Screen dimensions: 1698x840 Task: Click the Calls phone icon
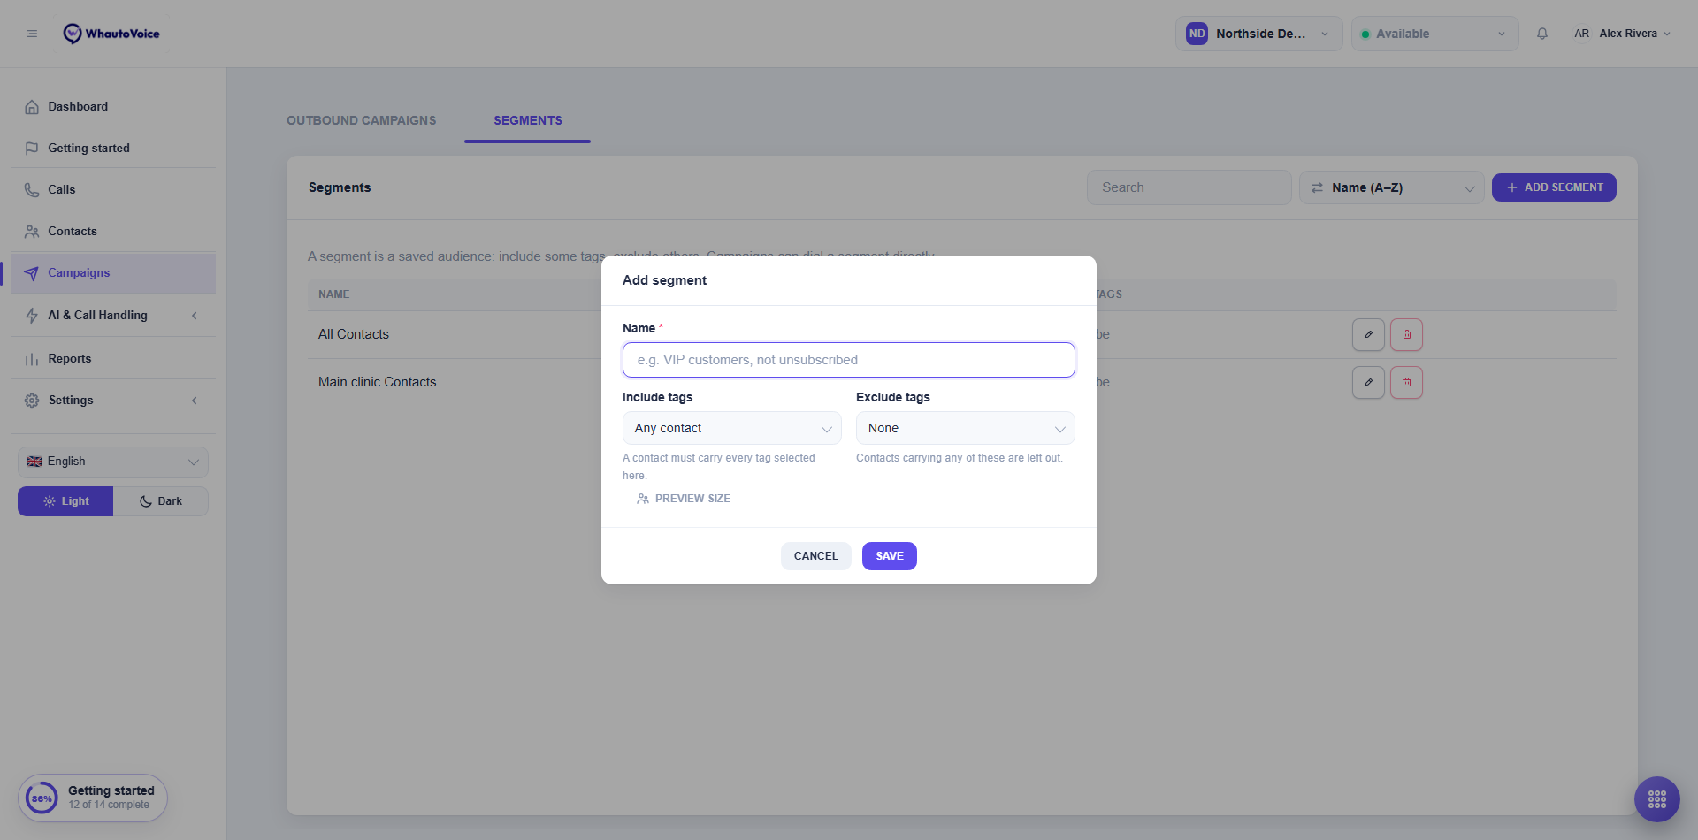(x=32, y=190)
